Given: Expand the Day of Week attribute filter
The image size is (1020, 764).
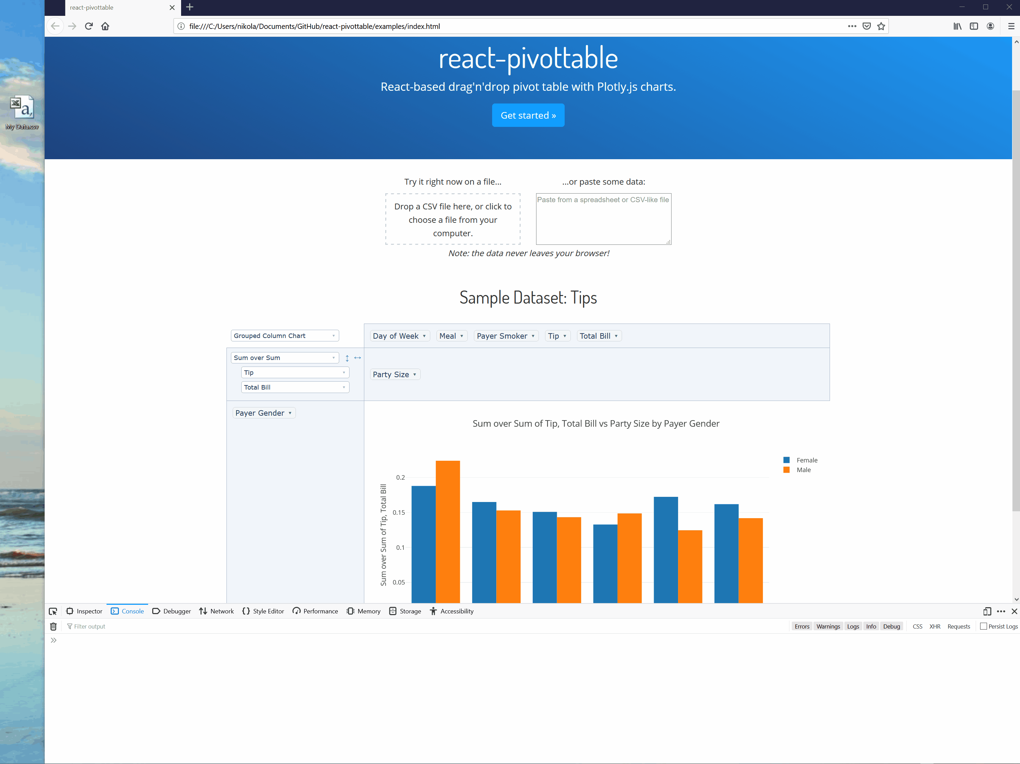Looking at the screenshot, I should pos(424,336).
